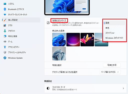128x94 pixels.
Task: Click 写真の選択 label
Action: point(57,65)
